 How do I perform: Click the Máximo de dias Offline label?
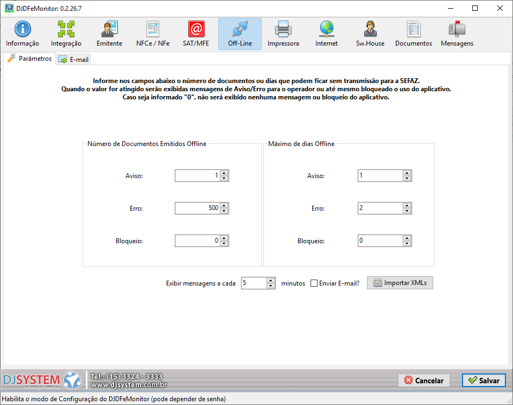click(x=301, y=144)
